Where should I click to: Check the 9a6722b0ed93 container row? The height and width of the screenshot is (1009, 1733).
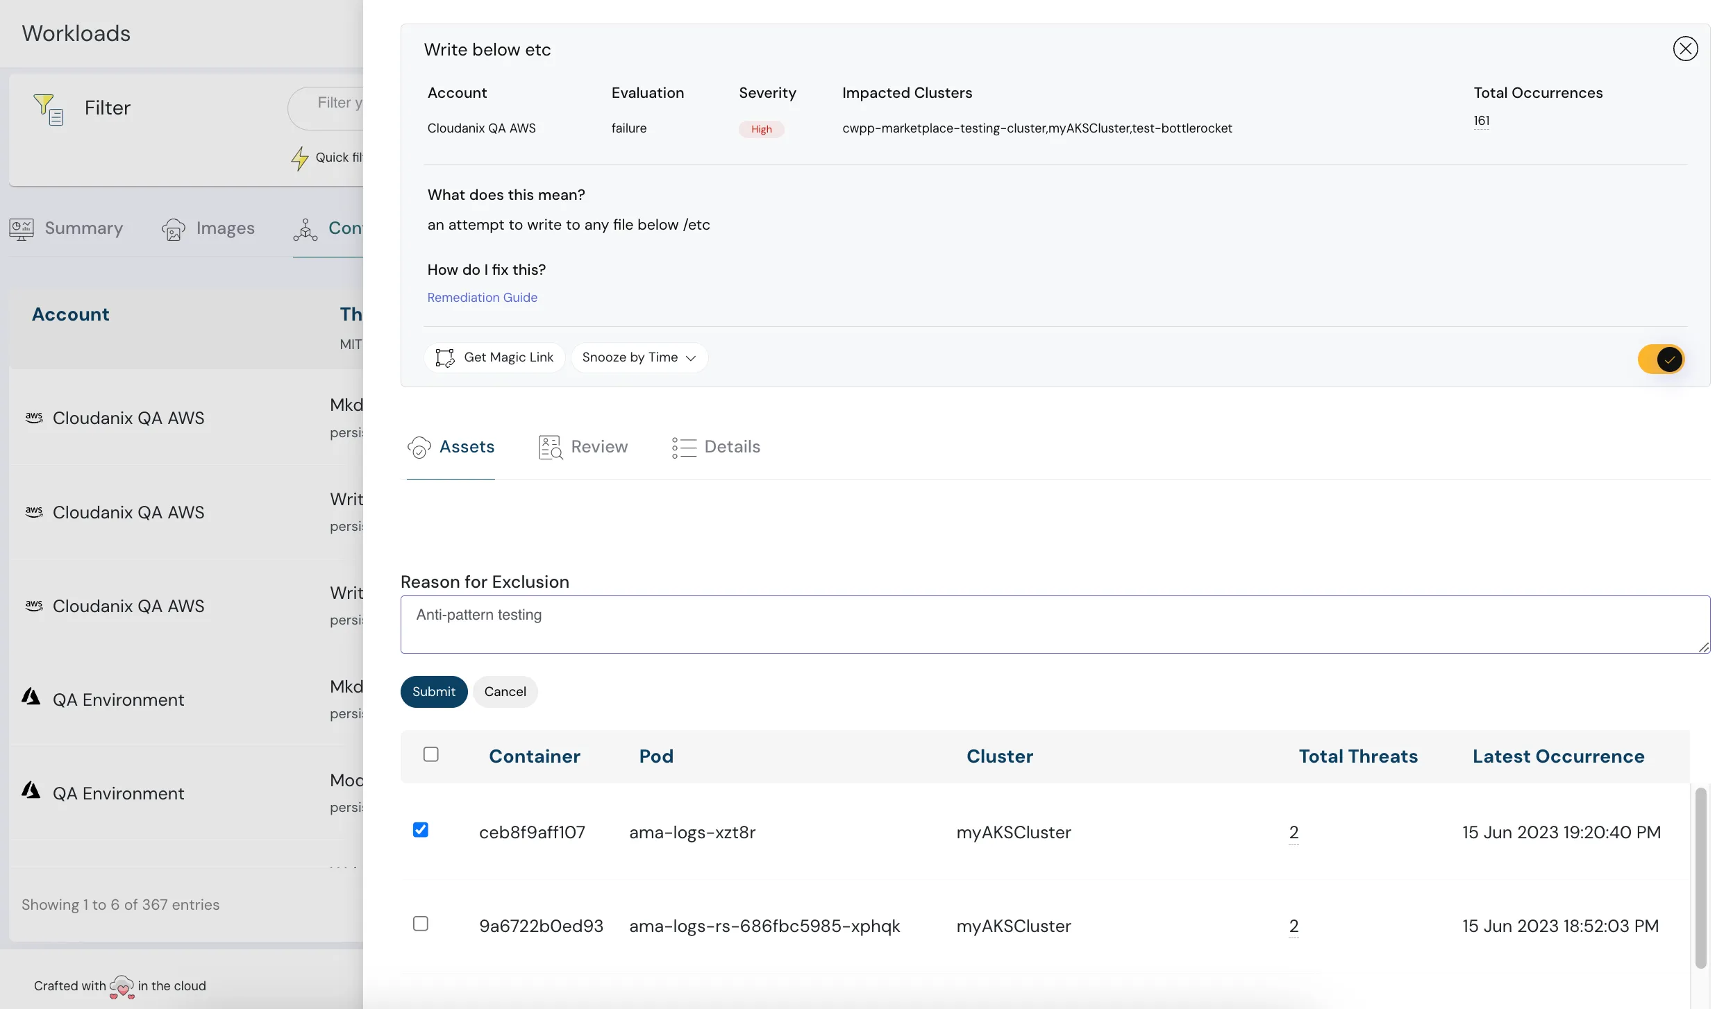421,923
